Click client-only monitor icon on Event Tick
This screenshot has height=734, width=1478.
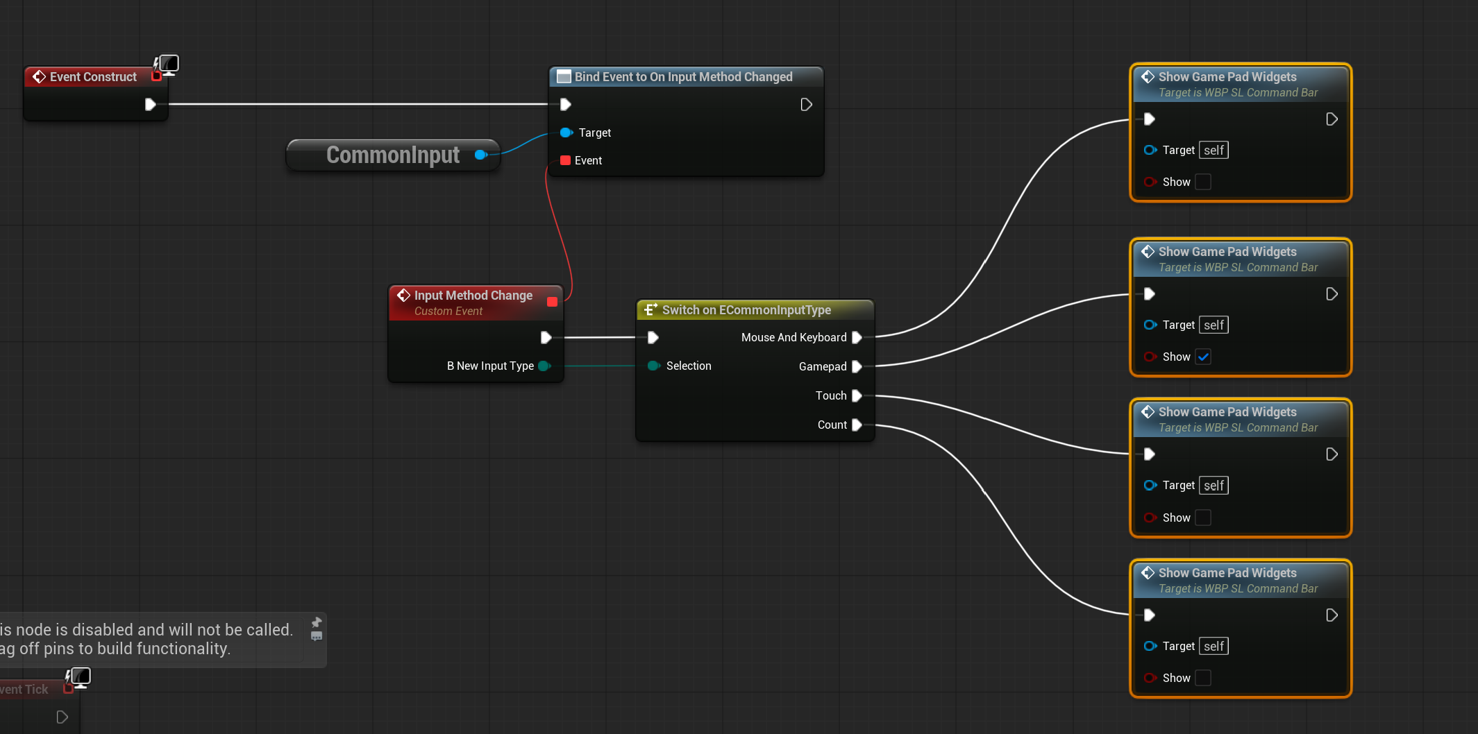pos(78,677)
